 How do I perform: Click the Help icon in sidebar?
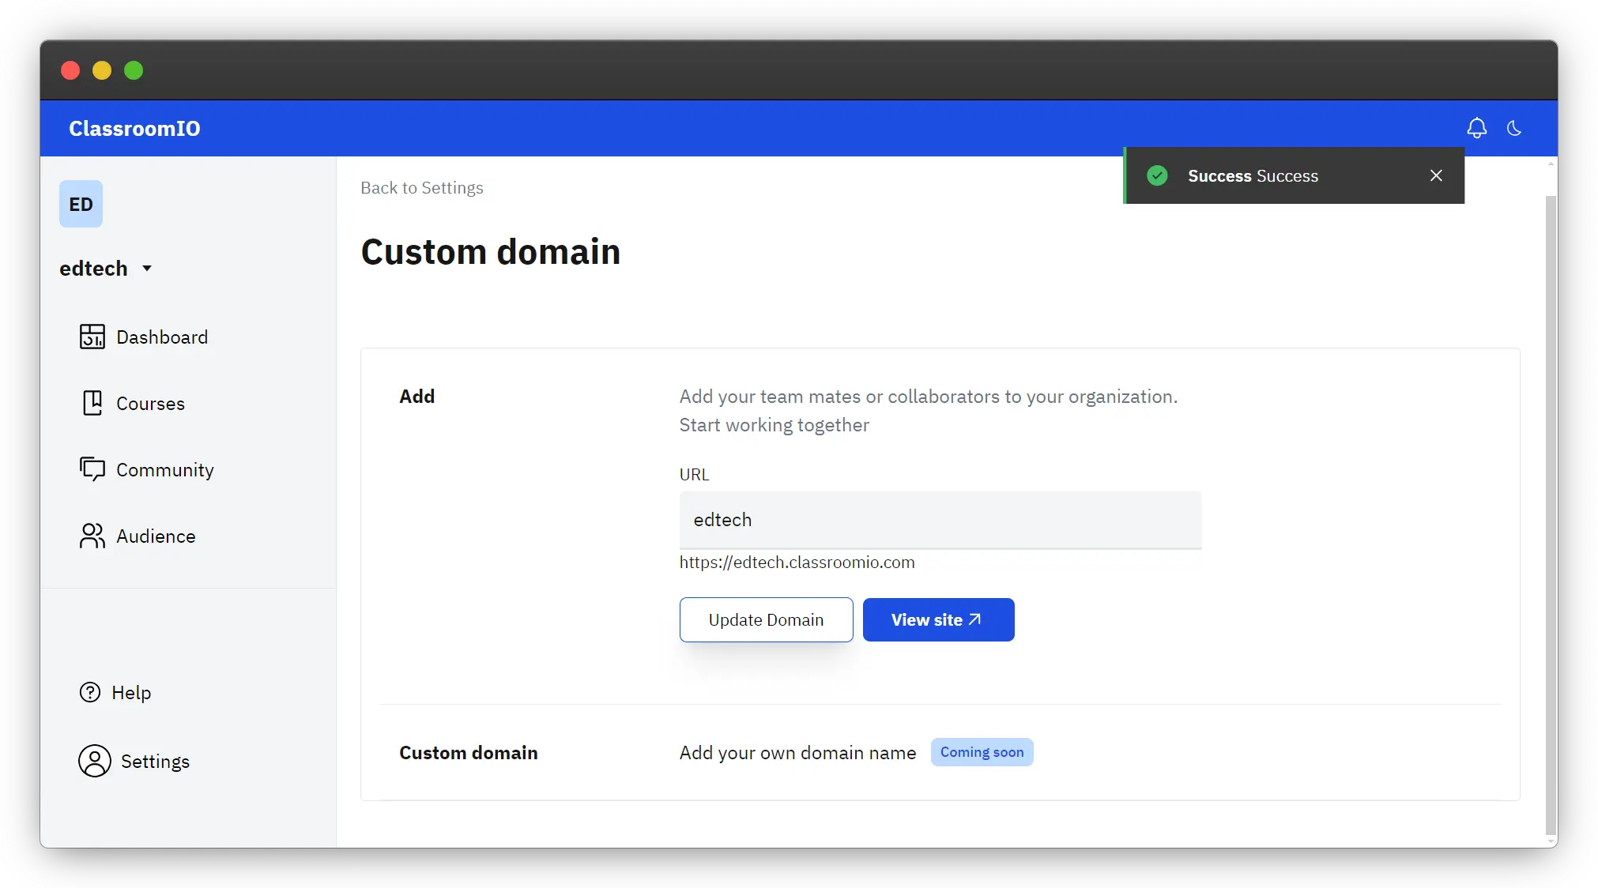89,692
